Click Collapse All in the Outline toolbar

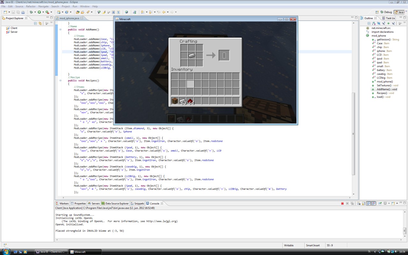(x=369, y=23)
